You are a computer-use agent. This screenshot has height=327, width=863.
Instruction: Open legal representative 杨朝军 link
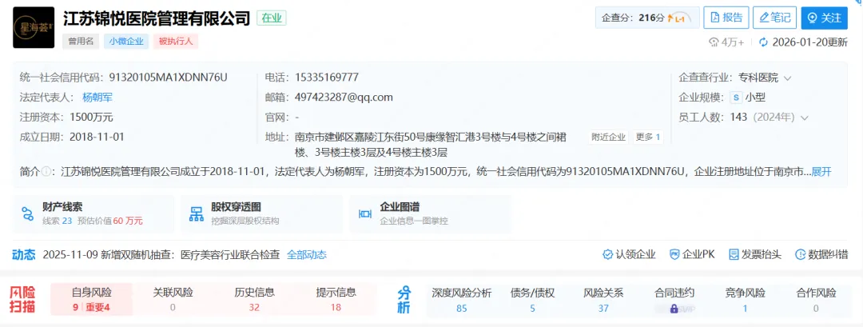pos(97,98)
